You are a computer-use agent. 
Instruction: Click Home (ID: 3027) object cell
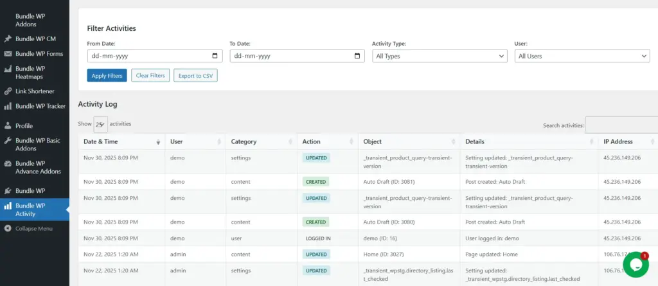pyautogui.click(x=409, y=254)
